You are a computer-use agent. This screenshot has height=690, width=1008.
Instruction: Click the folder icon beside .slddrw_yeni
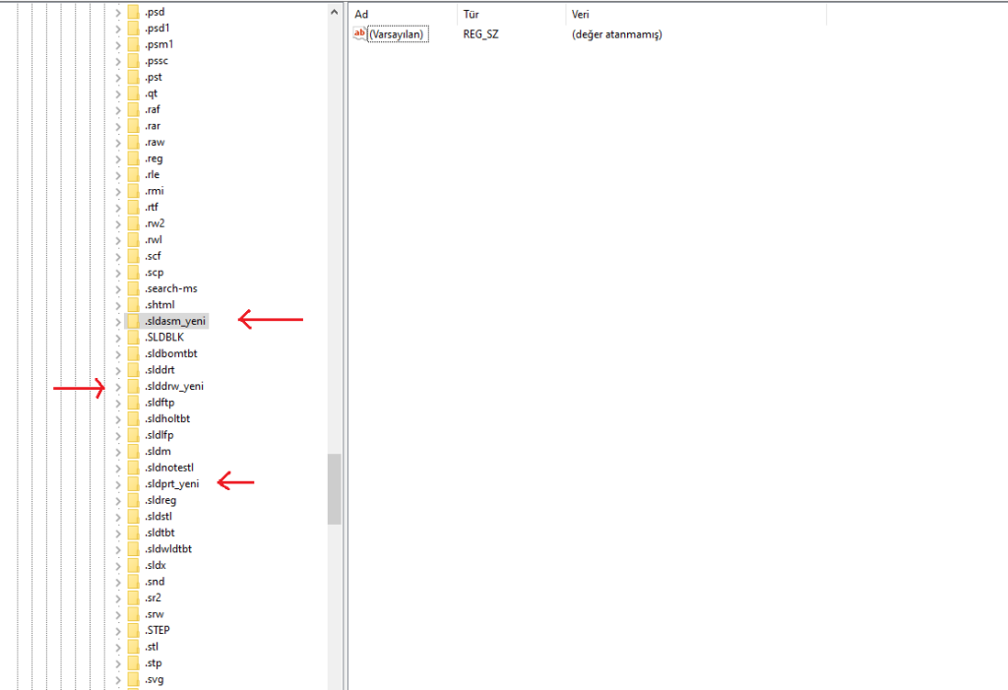coord(133,386)
